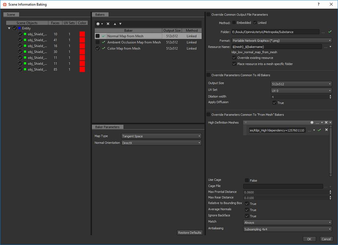Open the Normal Orientation DirectX dropdown
Image resolution: width=338 pixels, height=245 pixels.
point(161,143)
